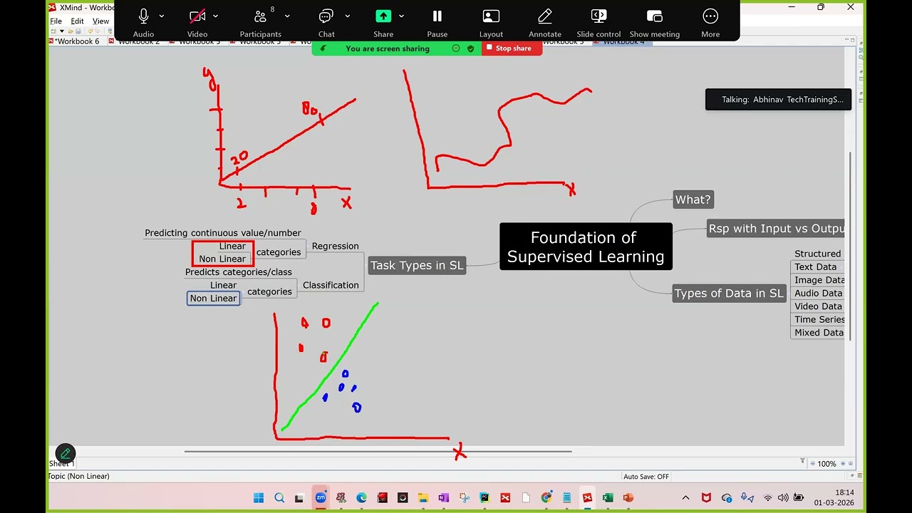Open File Explorer from the taskbar

click(423, 498)
